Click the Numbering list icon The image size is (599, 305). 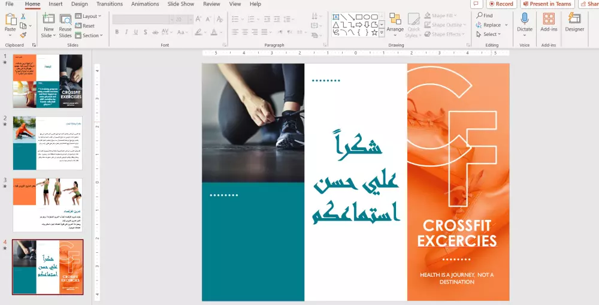(251, 19)
